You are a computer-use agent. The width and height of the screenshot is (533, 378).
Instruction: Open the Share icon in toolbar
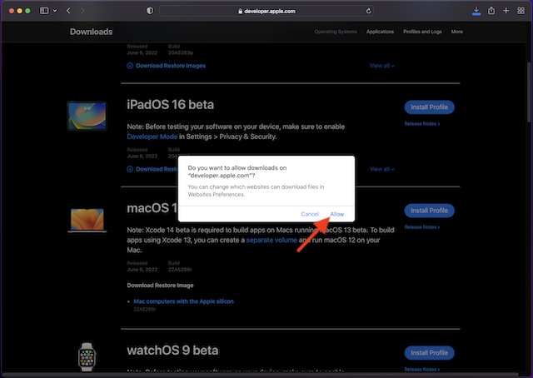click(491, 11)
